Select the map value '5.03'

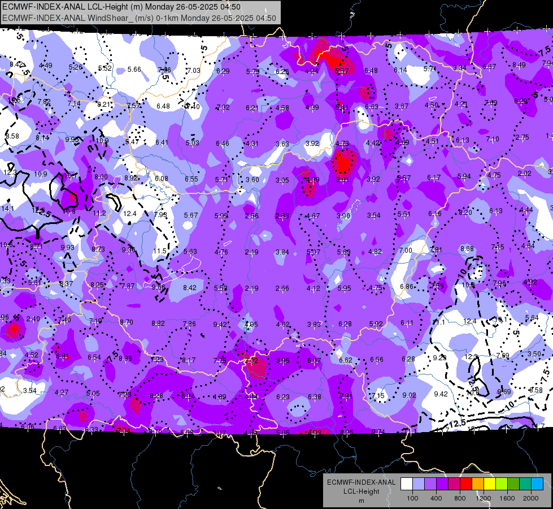click(x=192, y=143)
